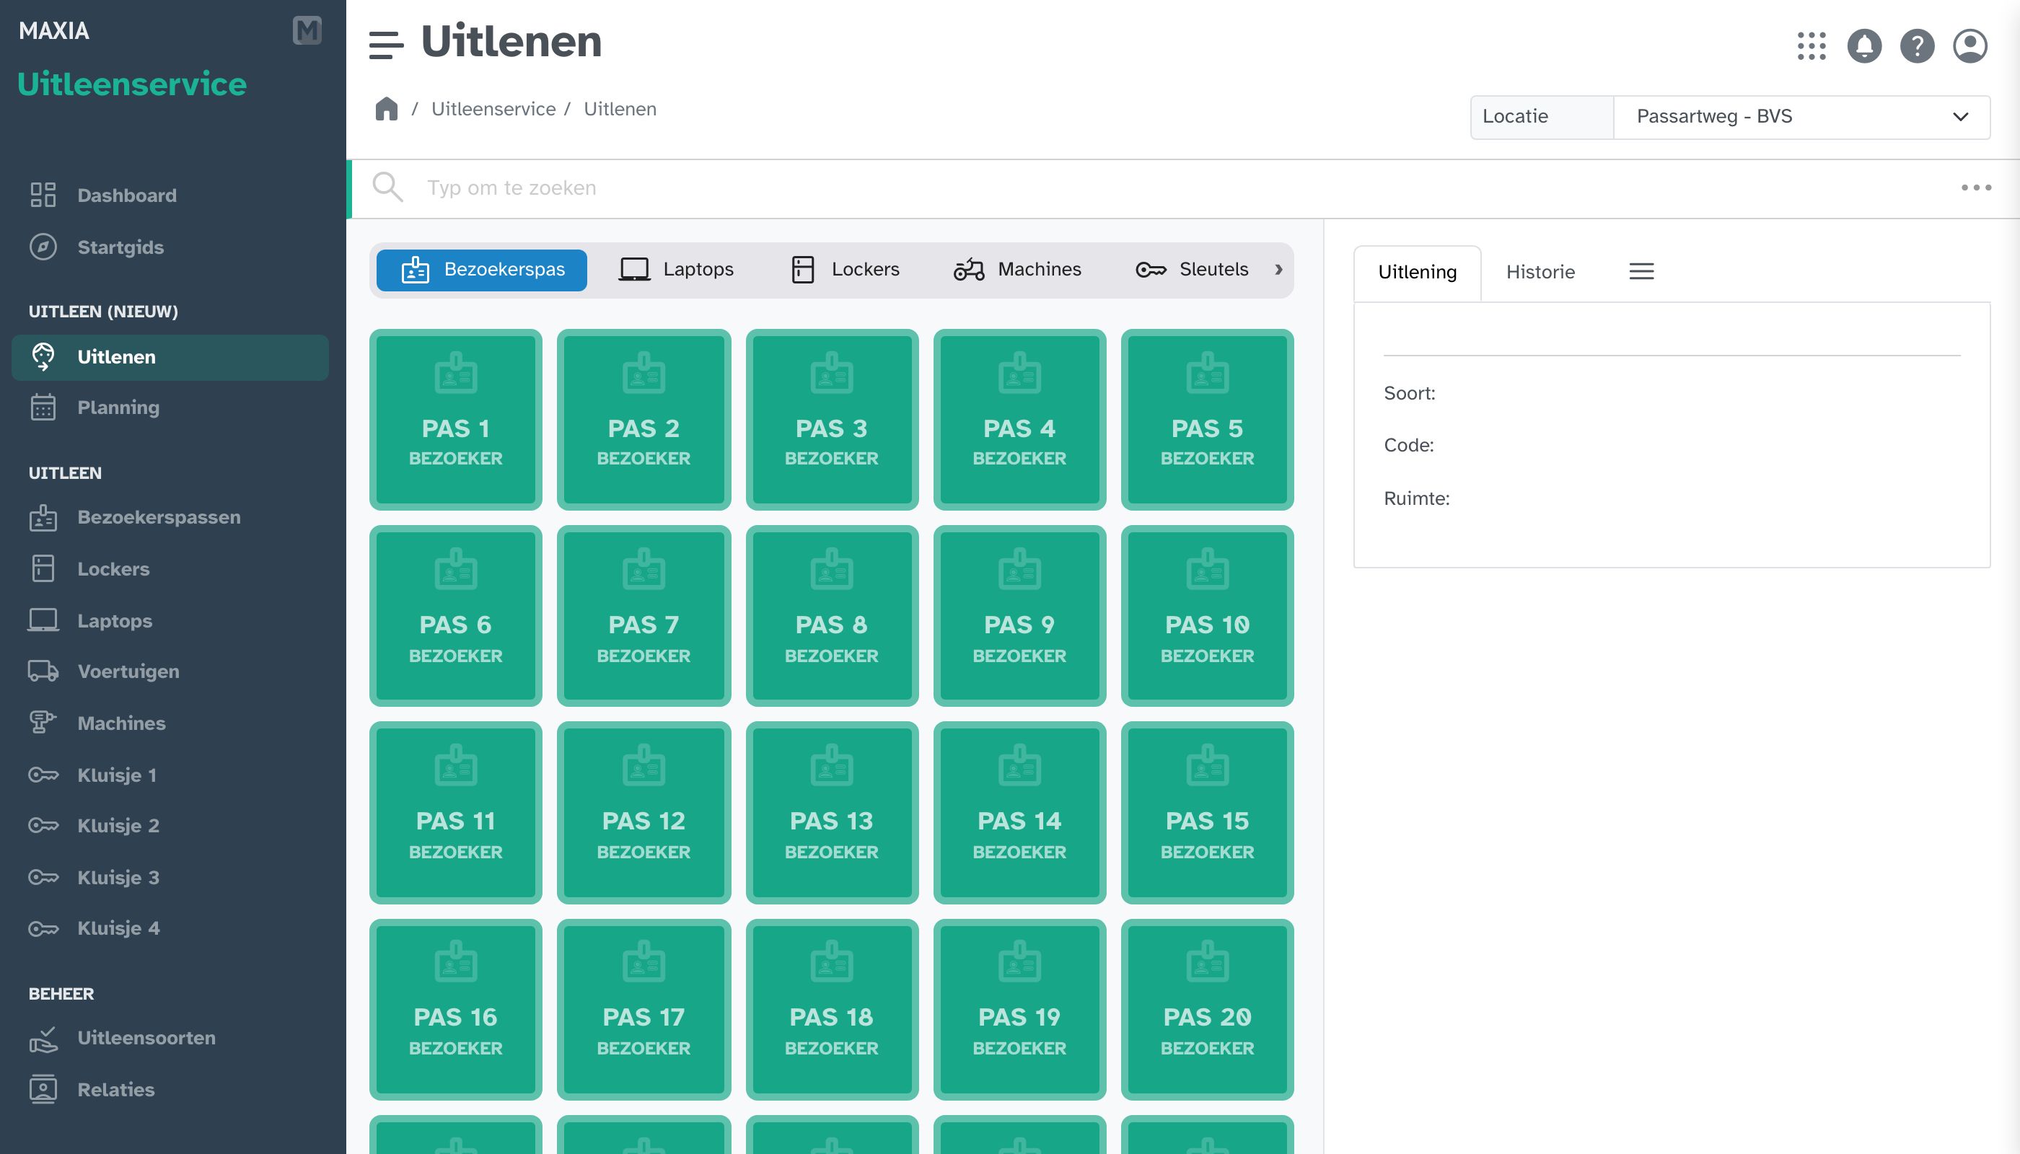
Task: Select the PAS 7 bezoeker tile
Action: click(x=643, y=616)
